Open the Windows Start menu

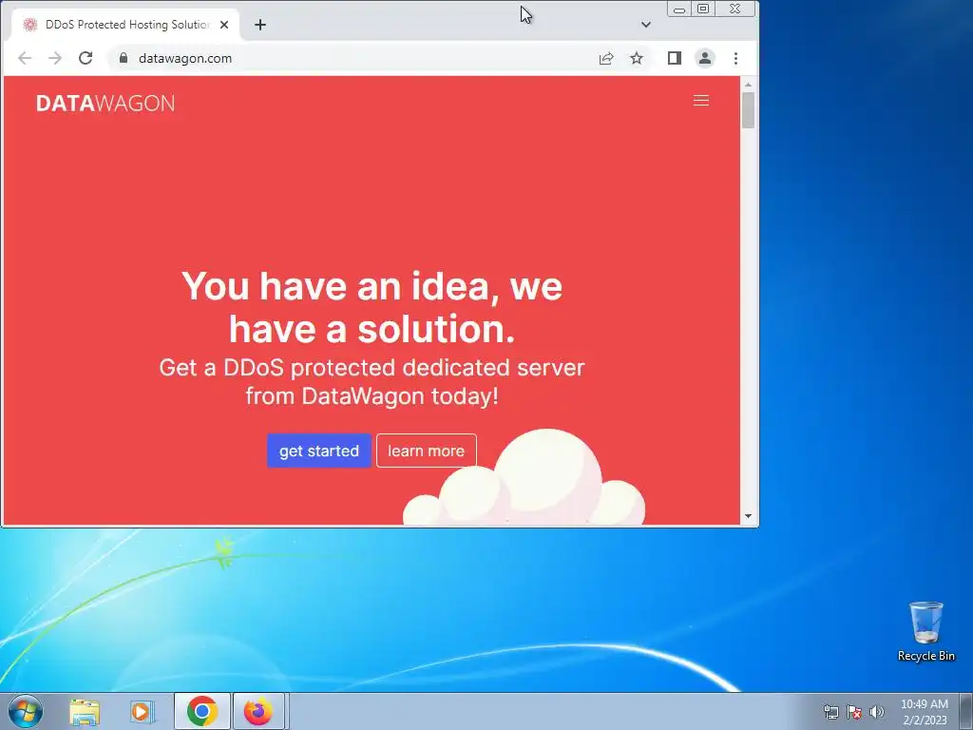[25, 711]
